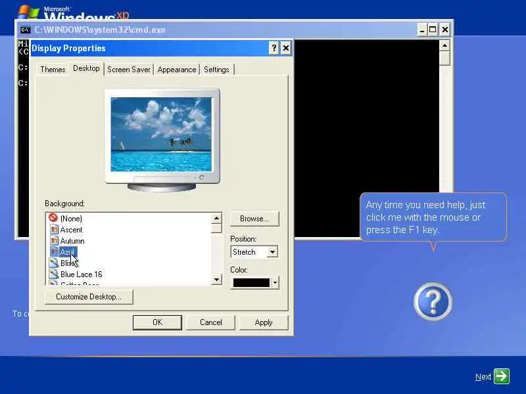Select the Desktop tab
526x394 pixels.
(x=86, y=68)
